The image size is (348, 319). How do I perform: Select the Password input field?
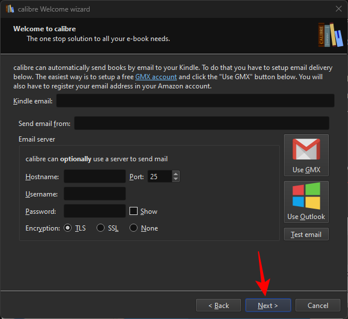(94, 212)
